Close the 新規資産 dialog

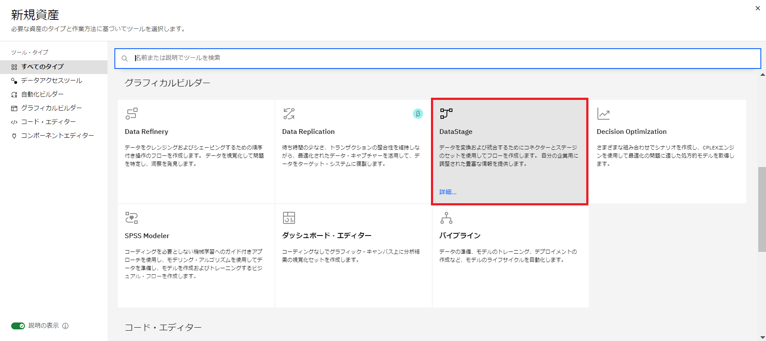pyautogui.click(x=758, y=8)
